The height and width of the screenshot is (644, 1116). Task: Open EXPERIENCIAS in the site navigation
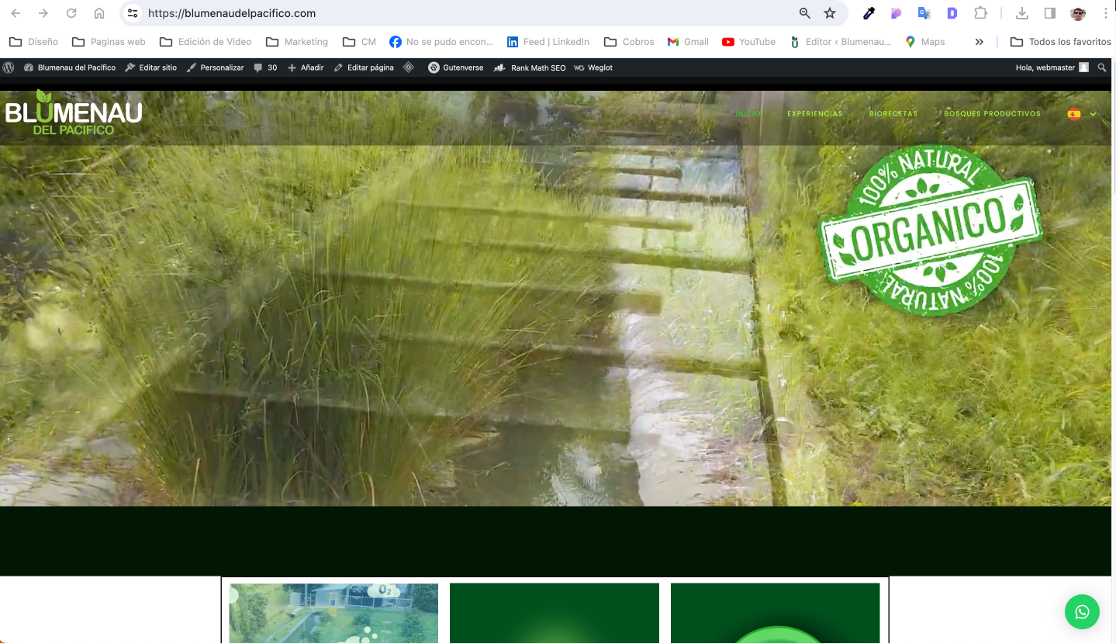814,114
